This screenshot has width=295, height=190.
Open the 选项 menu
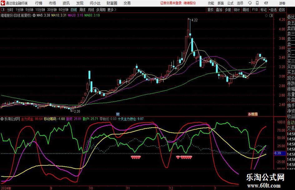(240, 3)
